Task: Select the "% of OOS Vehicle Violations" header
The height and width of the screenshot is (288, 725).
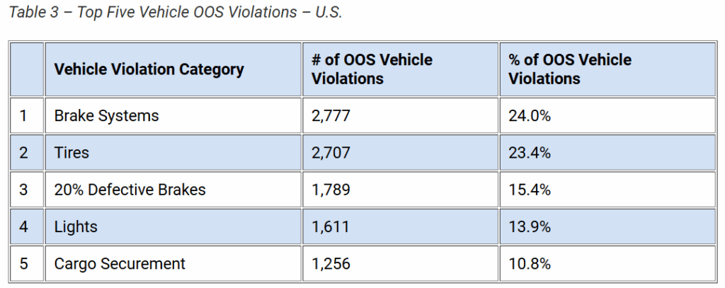Action: click(570, 69)
